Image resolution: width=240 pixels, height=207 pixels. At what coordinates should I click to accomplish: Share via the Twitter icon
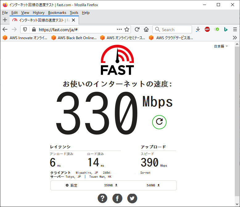pos(132,198)
